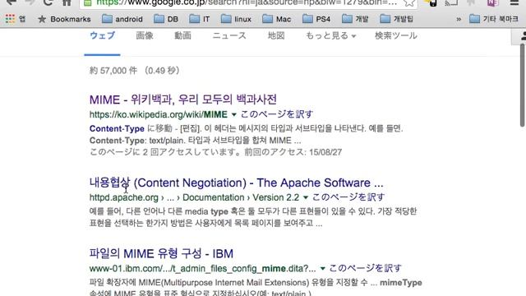Click the https://ko.wikipedia.org/wiki/MIME URL text

pos(159,115)
